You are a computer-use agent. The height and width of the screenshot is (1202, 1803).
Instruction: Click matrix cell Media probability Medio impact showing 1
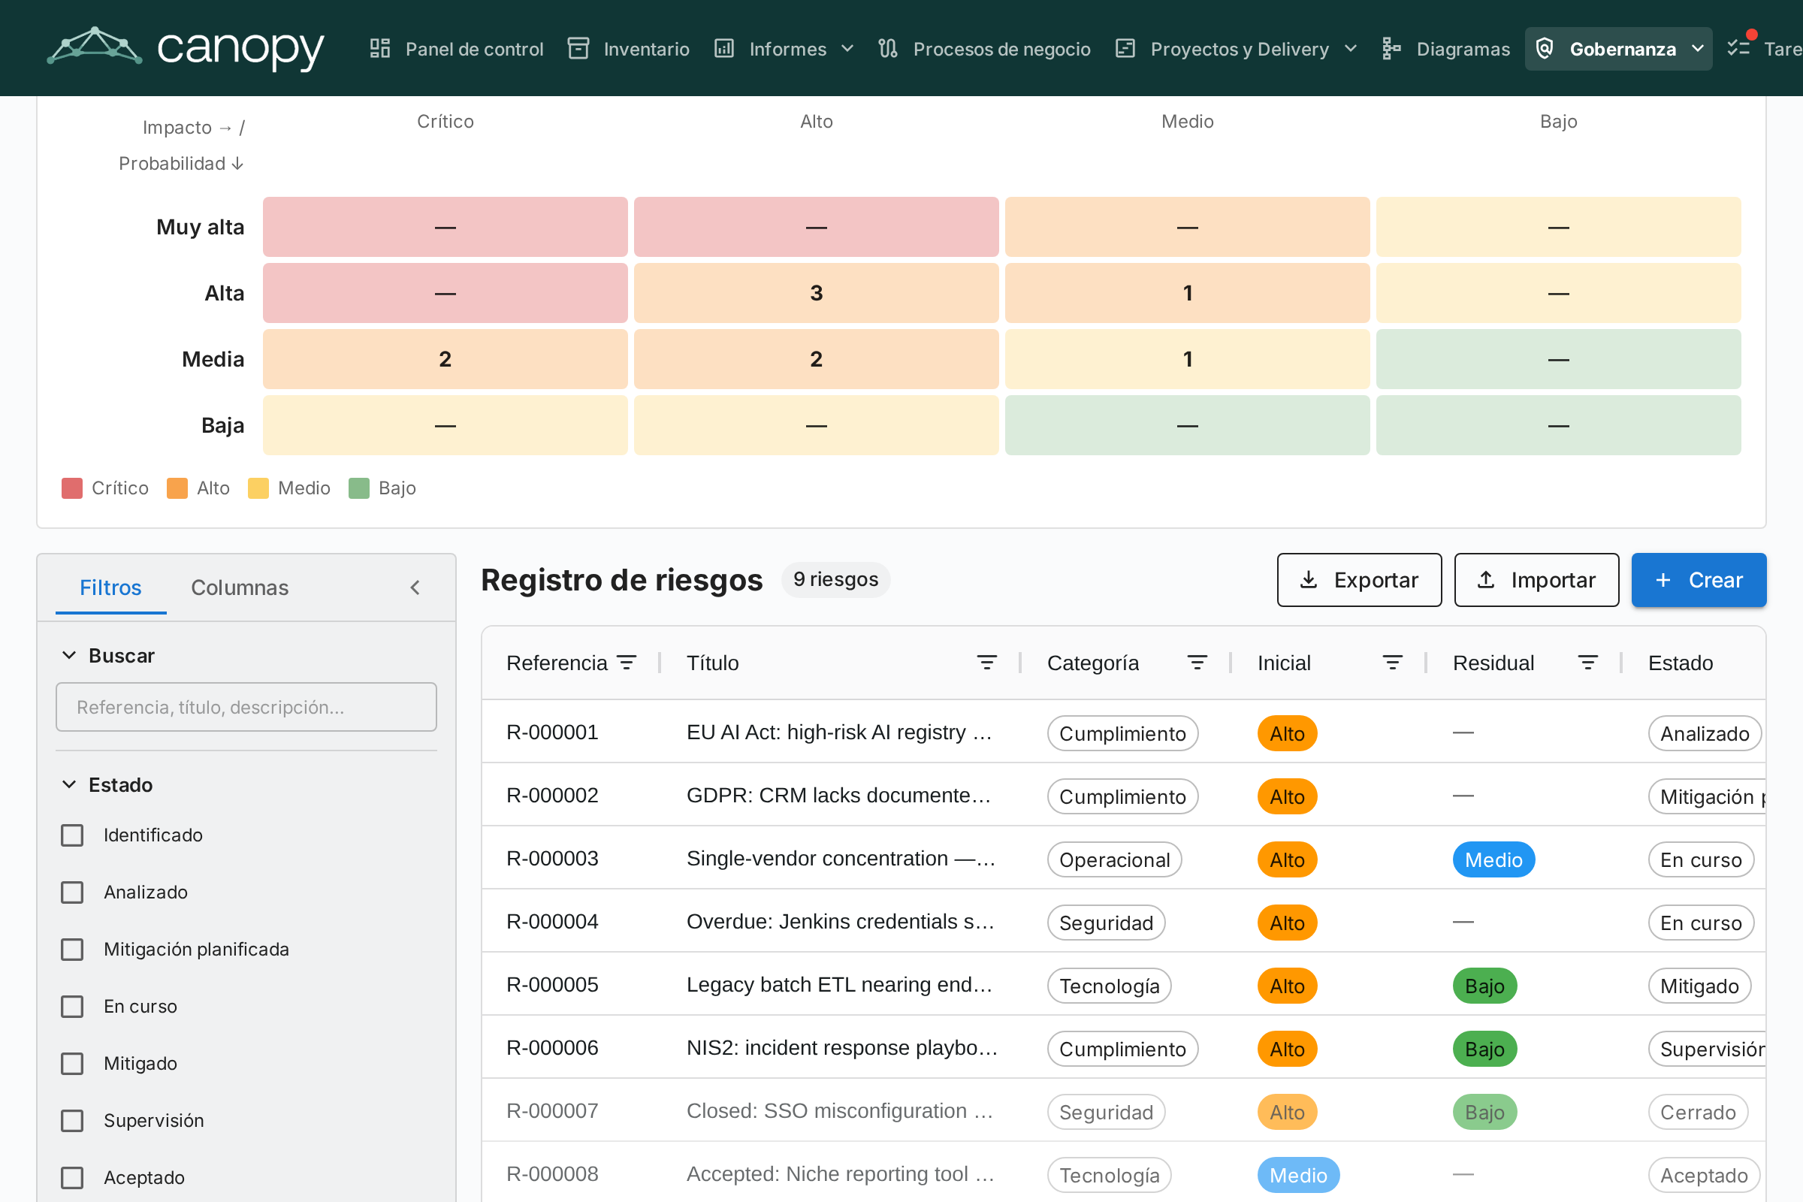coord(1188,359)
